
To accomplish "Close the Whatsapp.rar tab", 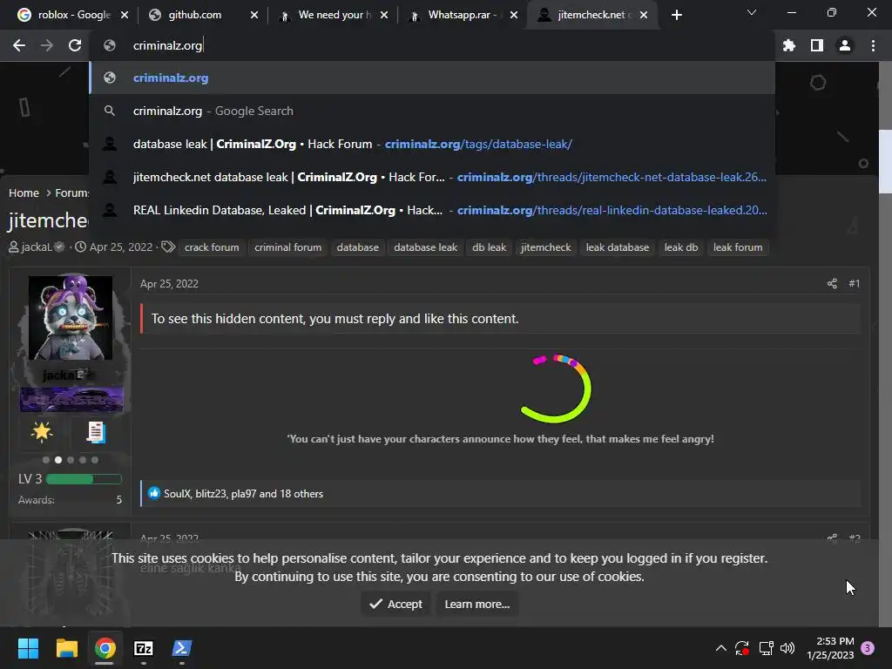I will point(514,15).
